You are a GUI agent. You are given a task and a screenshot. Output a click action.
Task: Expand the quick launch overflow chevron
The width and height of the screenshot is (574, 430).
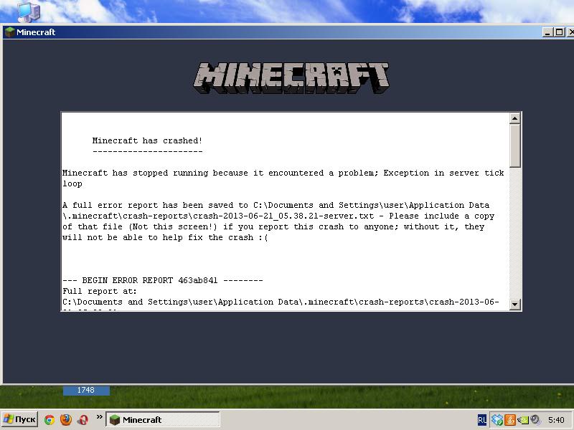[x=99, y=417]
